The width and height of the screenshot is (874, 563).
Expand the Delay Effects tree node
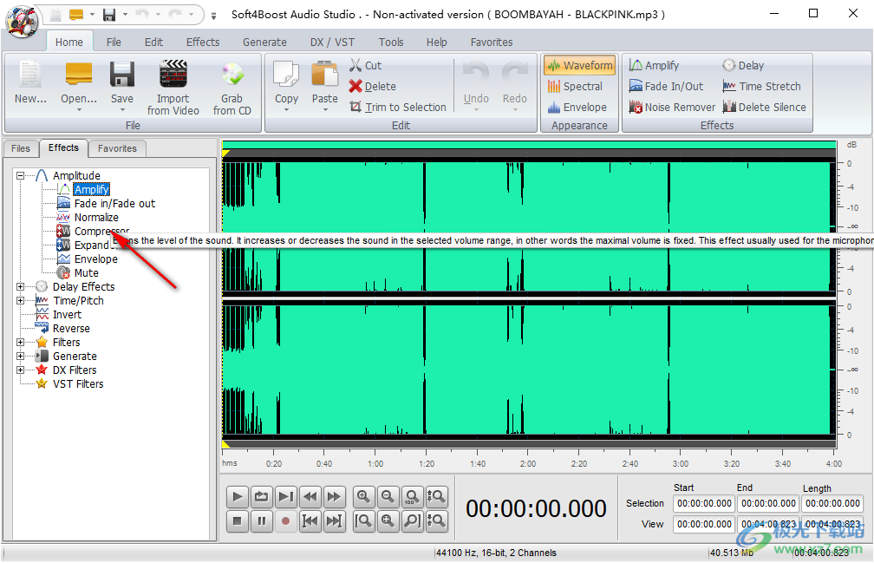[x=21, y=287]
